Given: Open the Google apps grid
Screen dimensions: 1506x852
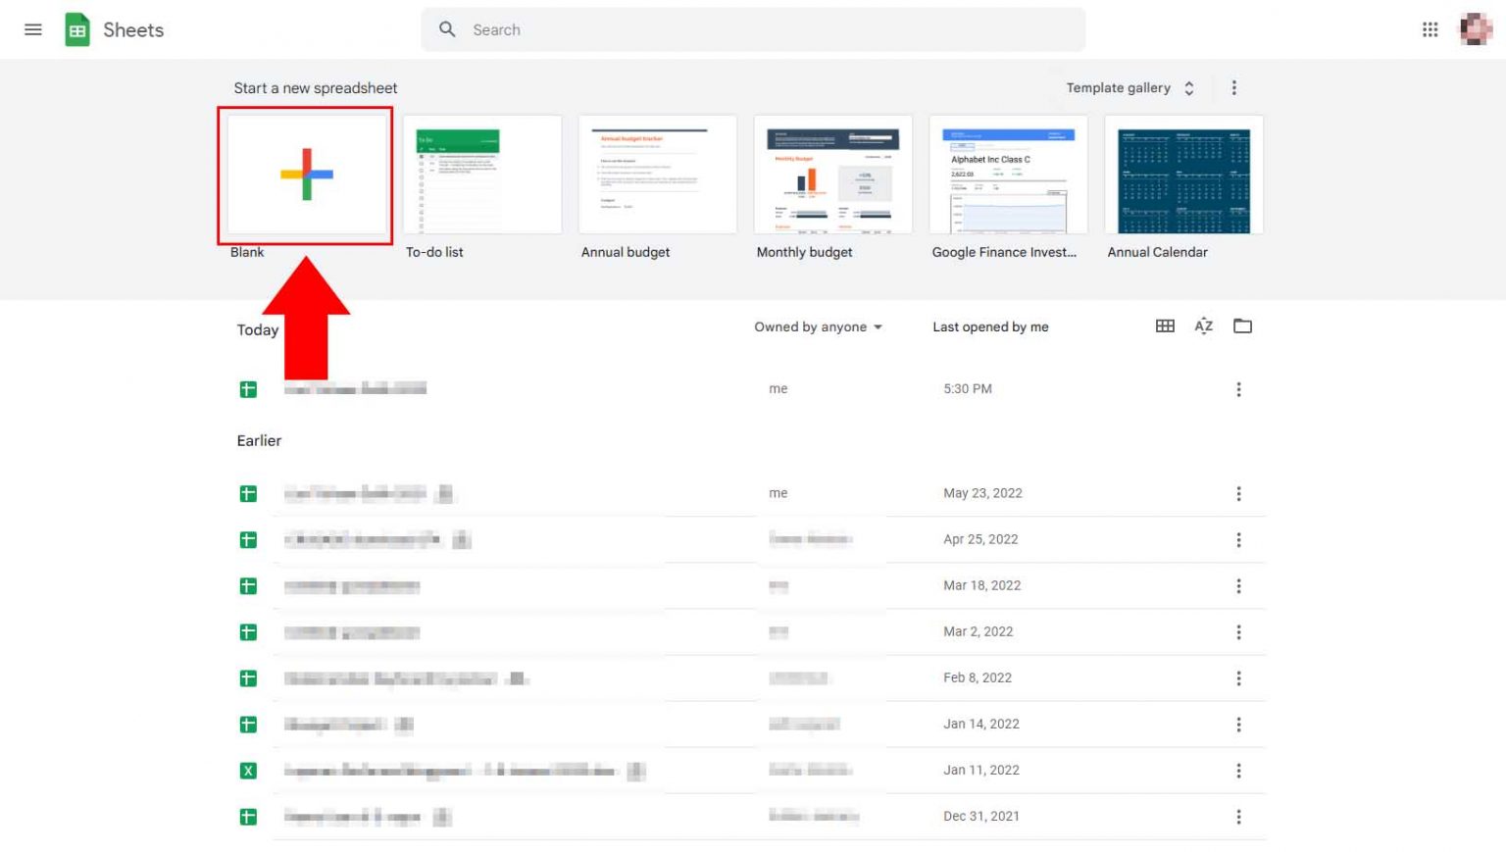Looking at the screenshot, I should pos(1430,29).
